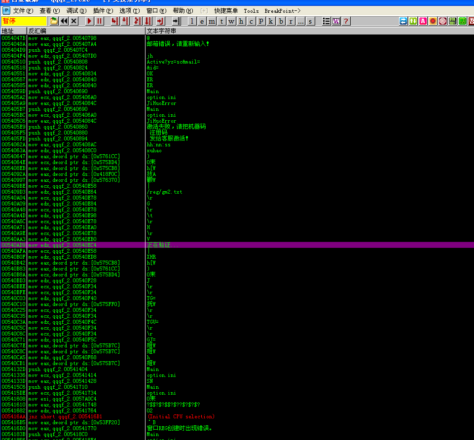Screen dimensions: 474x440
Task: Open the 快捷菜单 menu
Action: [226, 11]
